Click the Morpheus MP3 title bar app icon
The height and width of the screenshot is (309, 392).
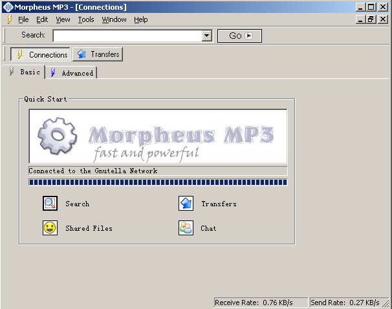point(8,6)
